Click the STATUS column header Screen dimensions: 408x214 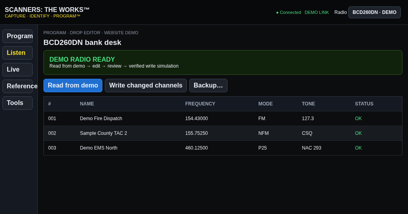(364, 104)
